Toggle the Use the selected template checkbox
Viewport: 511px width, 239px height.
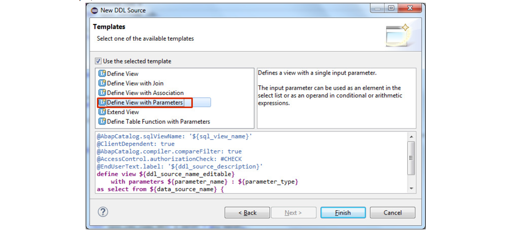click(x=98, y=61)
